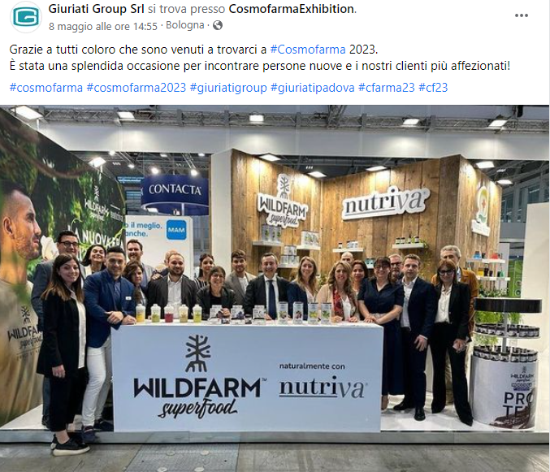
Task: Open the #giuriatipadova hashtag
Action: tap(313, 87)
